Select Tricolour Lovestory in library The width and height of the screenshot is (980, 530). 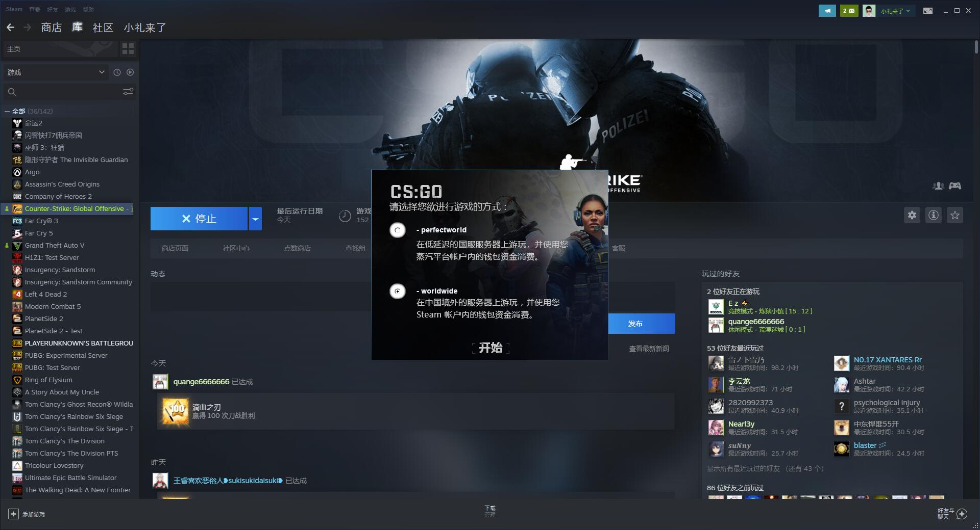point(54,465)
